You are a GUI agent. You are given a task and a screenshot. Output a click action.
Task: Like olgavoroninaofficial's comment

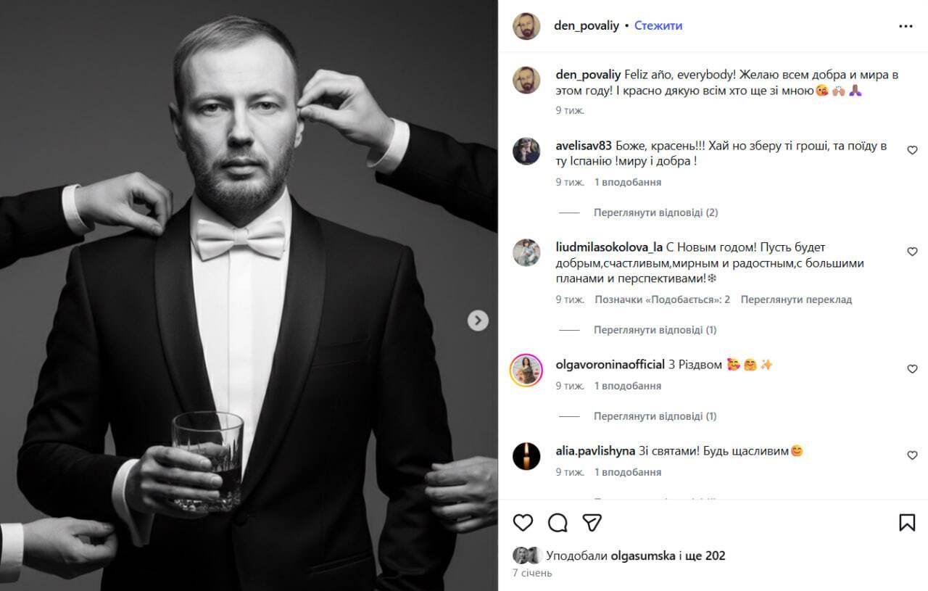[x=912, y=369]
